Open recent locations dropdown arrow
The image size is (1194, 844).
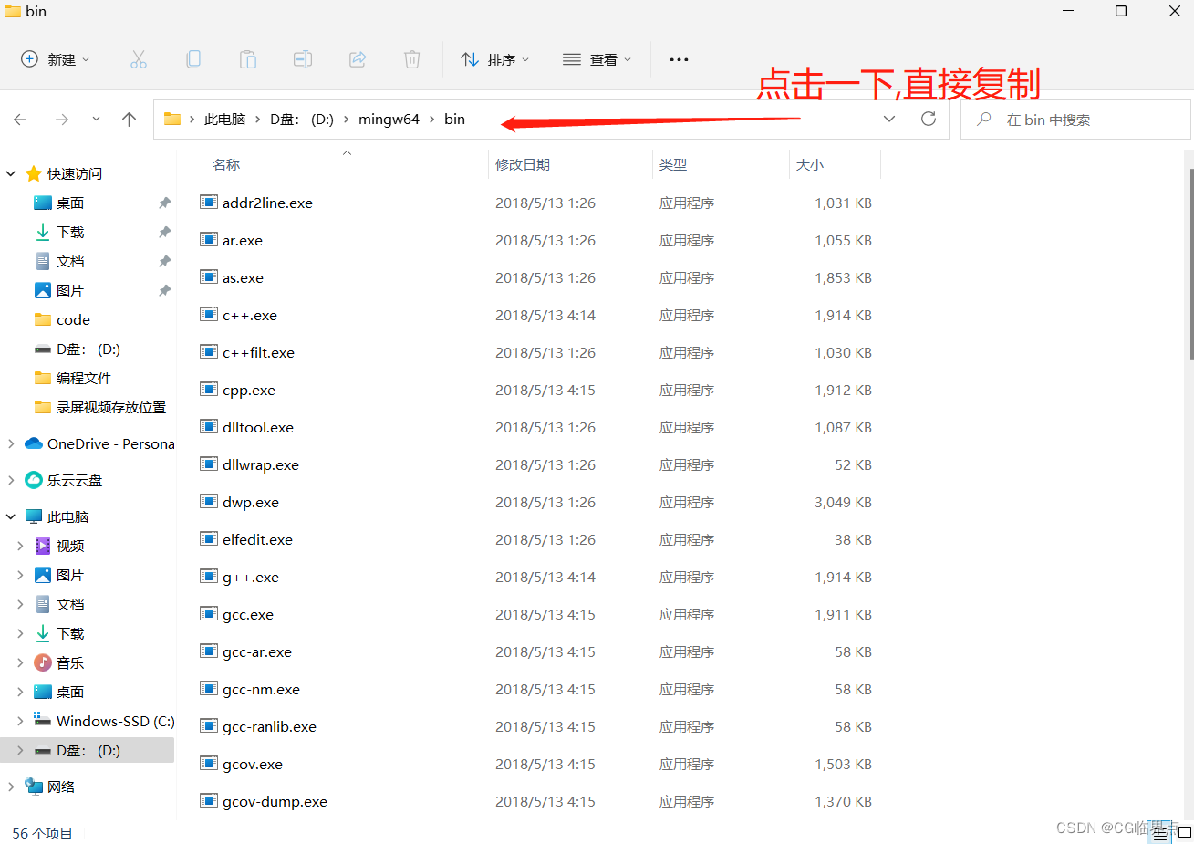96,120
